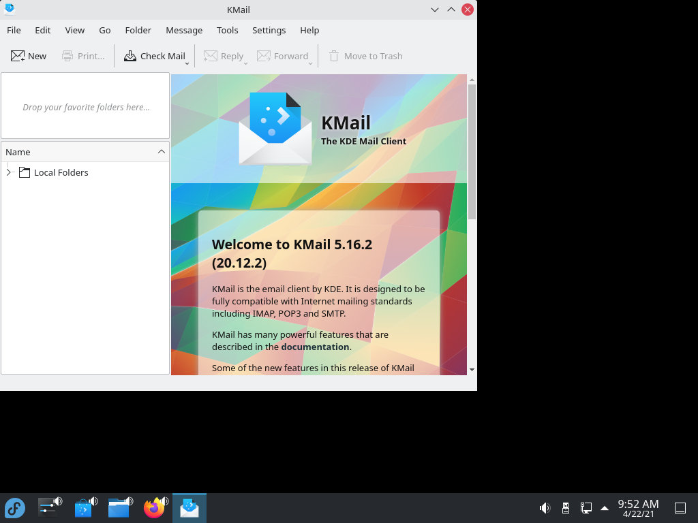Open System Settings from the taskbar
698x523 pixels.
tap(48, 508)
